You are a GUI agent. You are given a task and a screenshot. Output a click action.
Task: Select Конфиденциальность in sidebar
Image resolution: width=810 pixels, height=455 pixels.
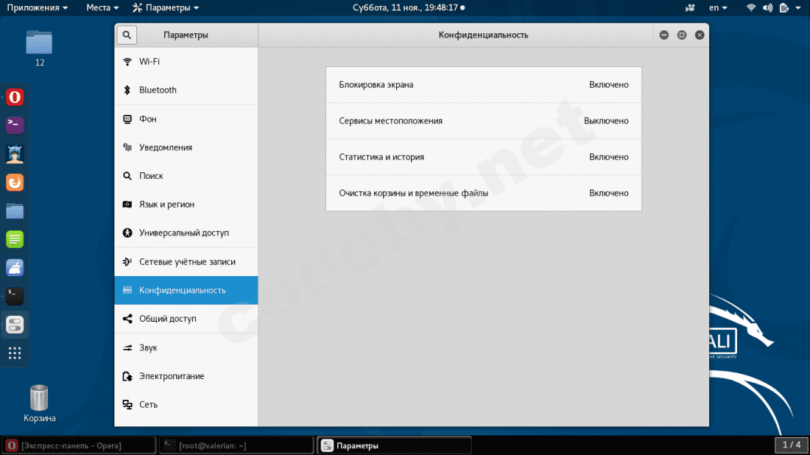(x=186, y=290)
